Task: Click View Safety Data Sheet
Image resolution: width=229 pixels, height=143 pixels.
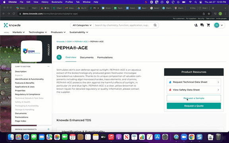Action: tap(194, 90)
